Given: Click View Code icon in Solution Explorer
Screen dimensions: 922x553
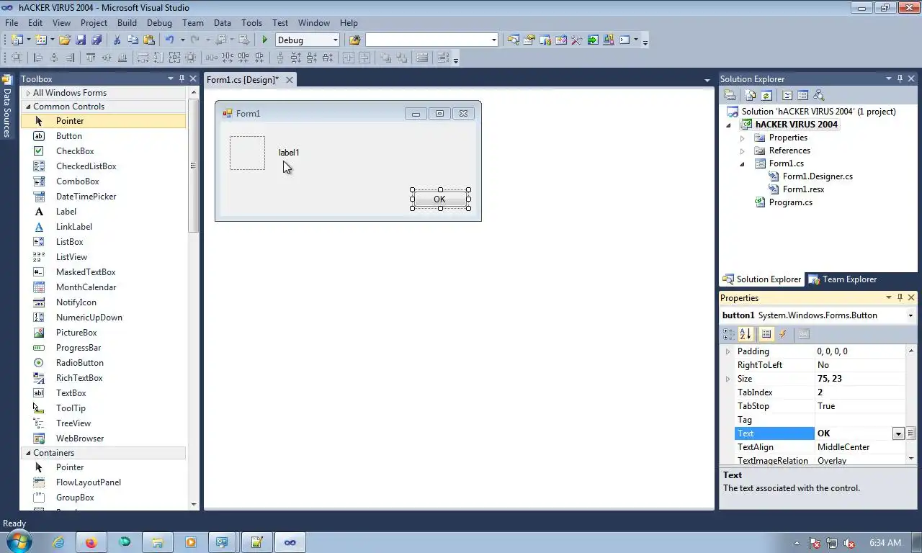Looking at the screenshot, I should click(787, 95).
